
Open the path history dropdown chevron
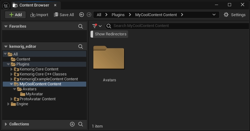(214, 15)
